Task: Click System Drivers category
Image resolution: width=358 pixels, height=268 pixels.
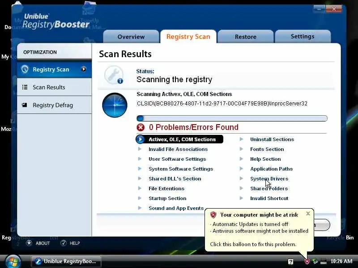Action: click(x=269, y=179)
